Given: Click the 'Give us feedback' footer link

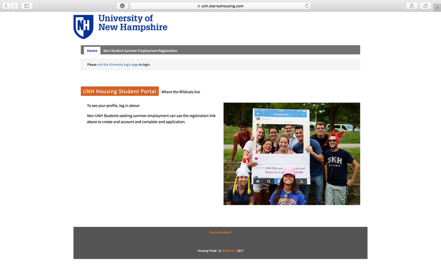Looking at the screenshot, I should click(x=220, y=232).
